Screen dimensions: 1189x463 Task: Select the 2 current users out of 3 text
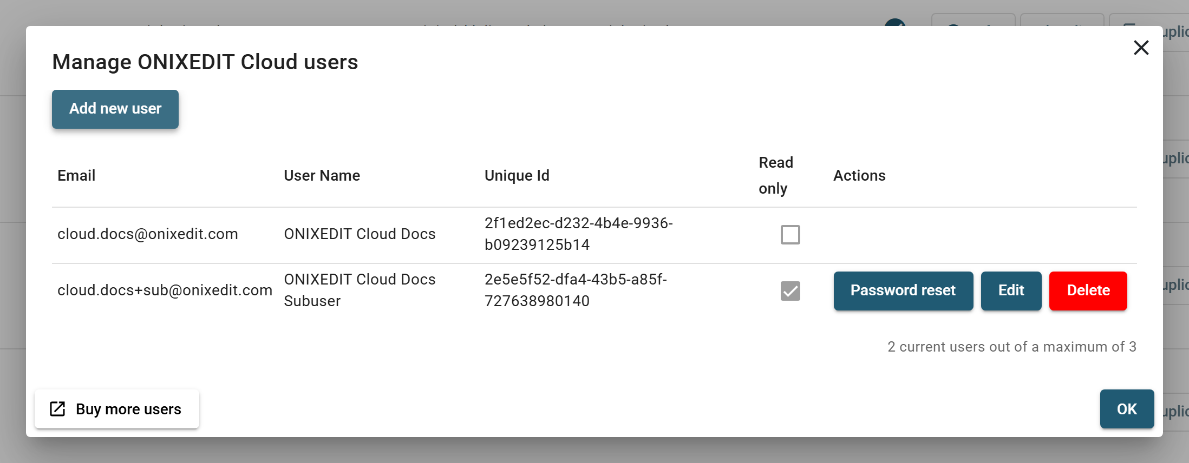coord(1011,347)
